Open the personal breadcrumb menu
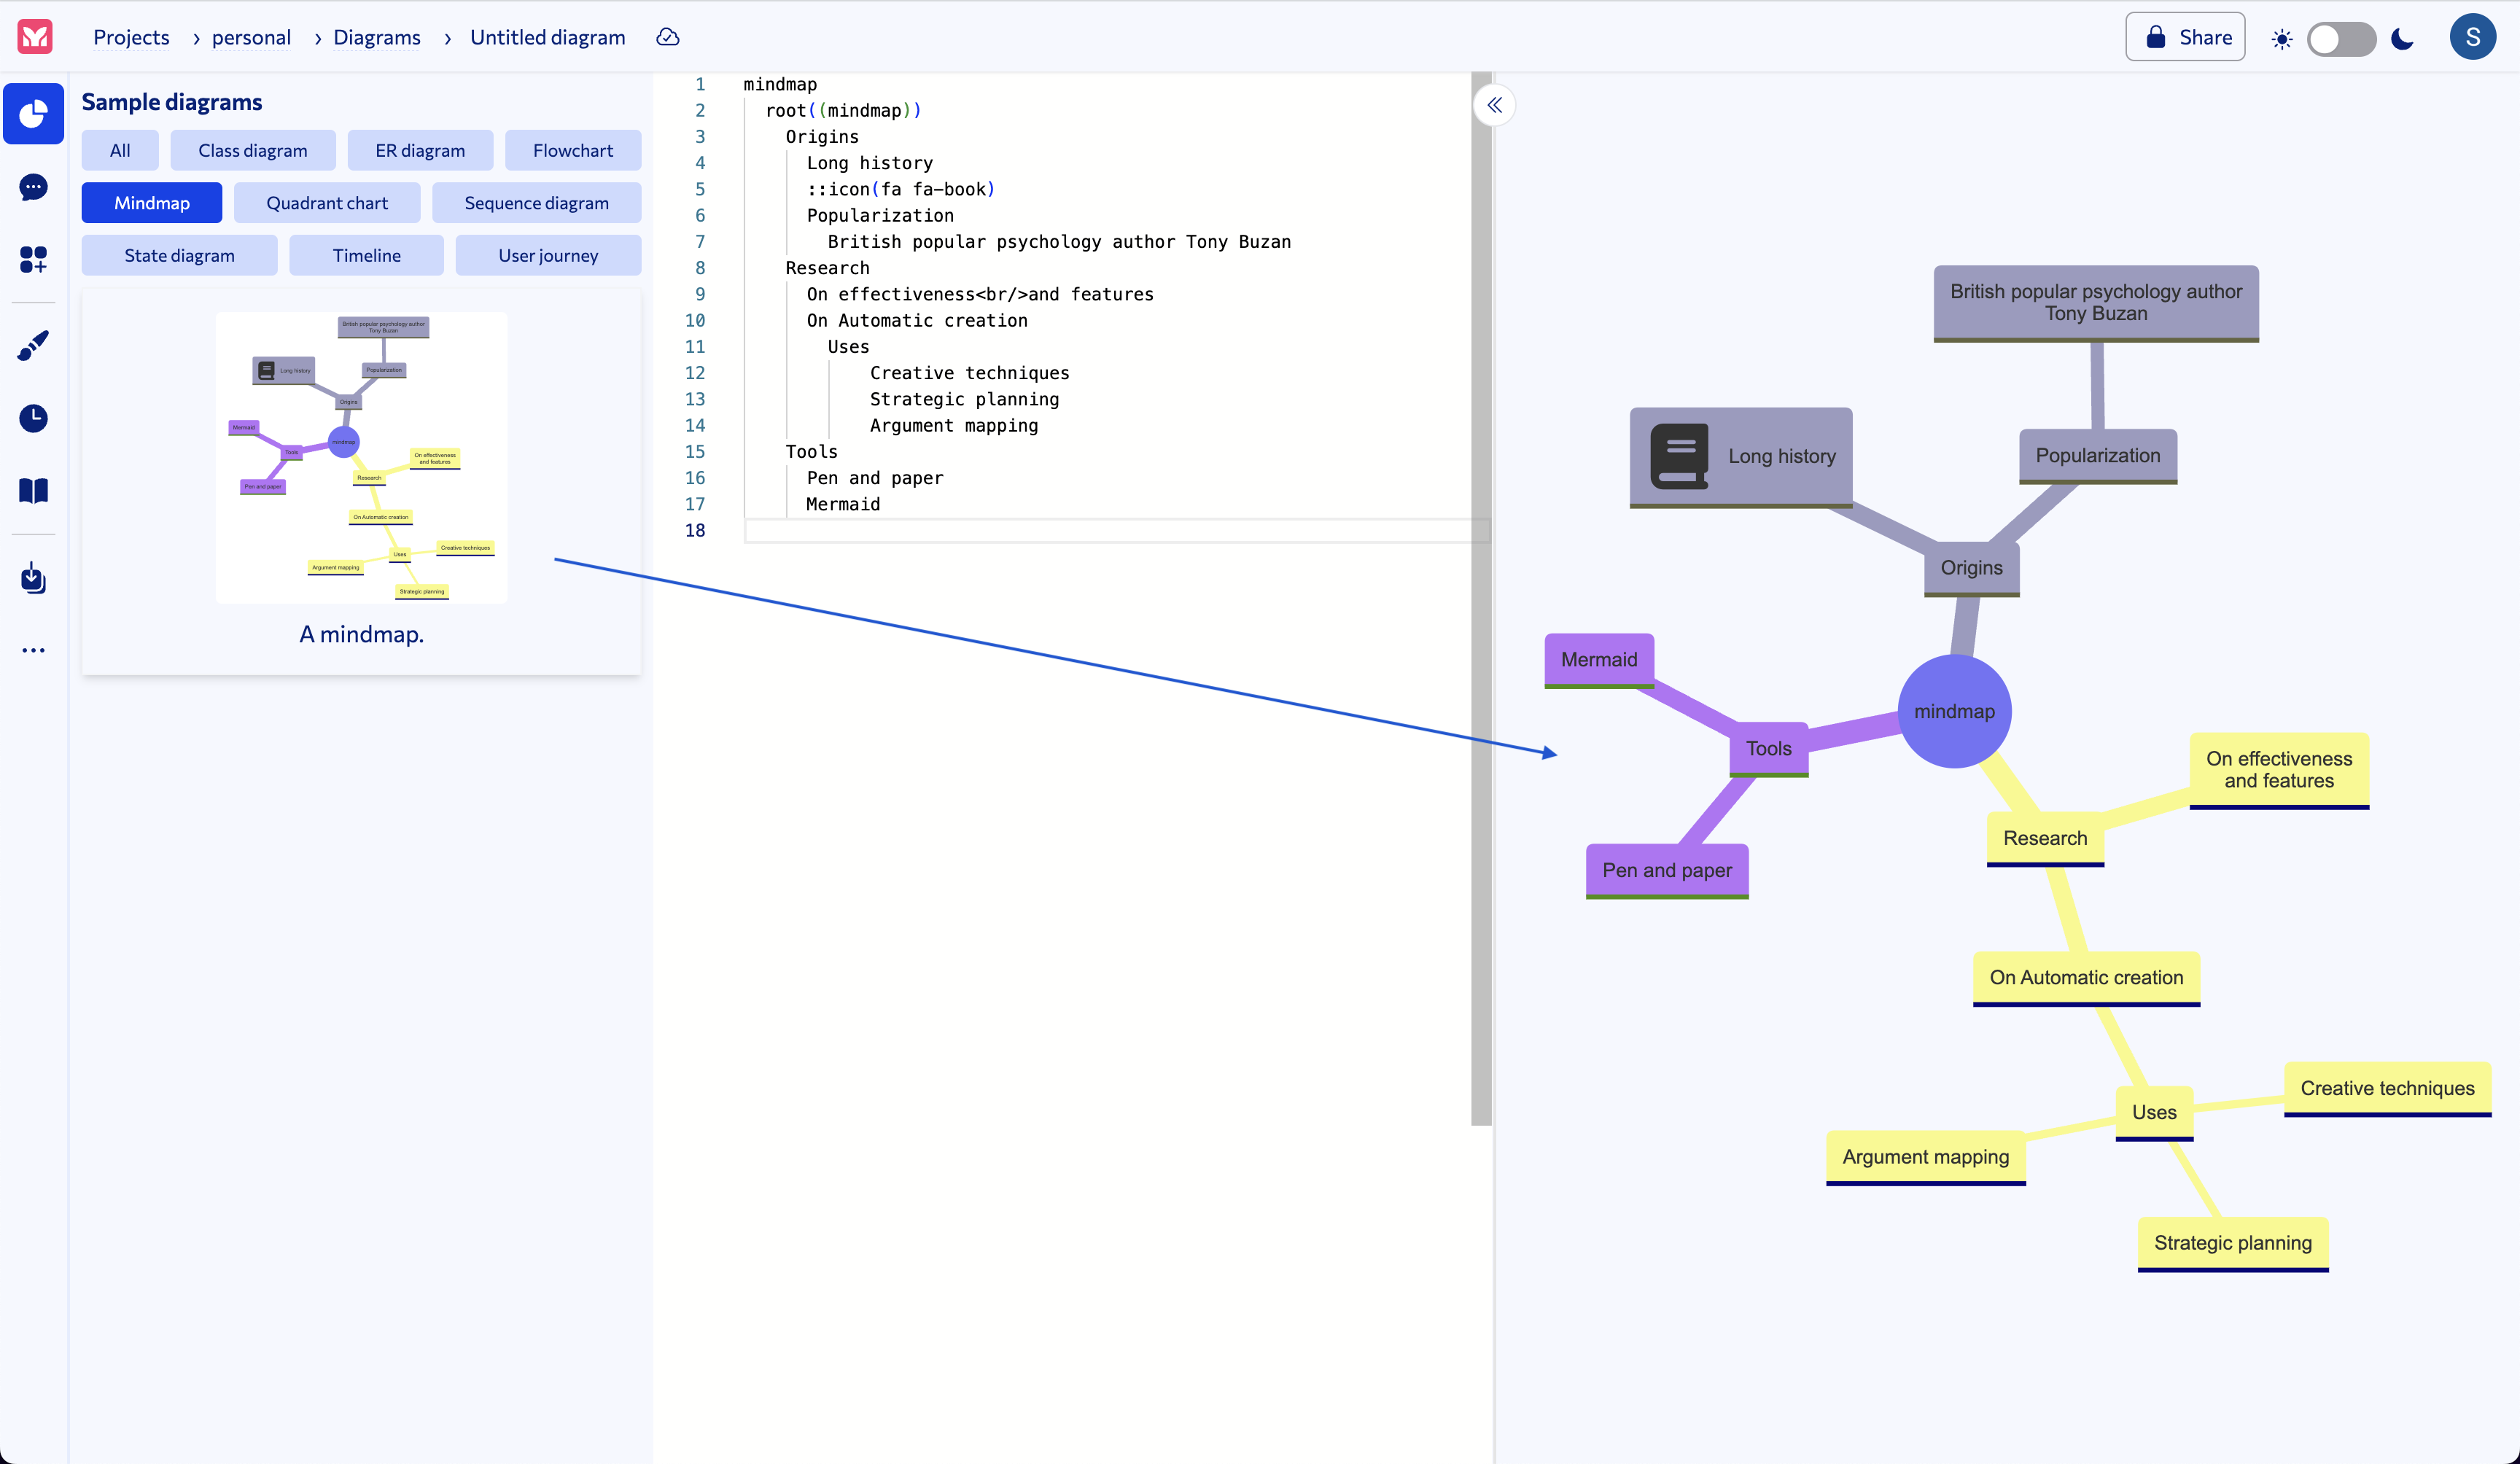 [x=250, y=37]
